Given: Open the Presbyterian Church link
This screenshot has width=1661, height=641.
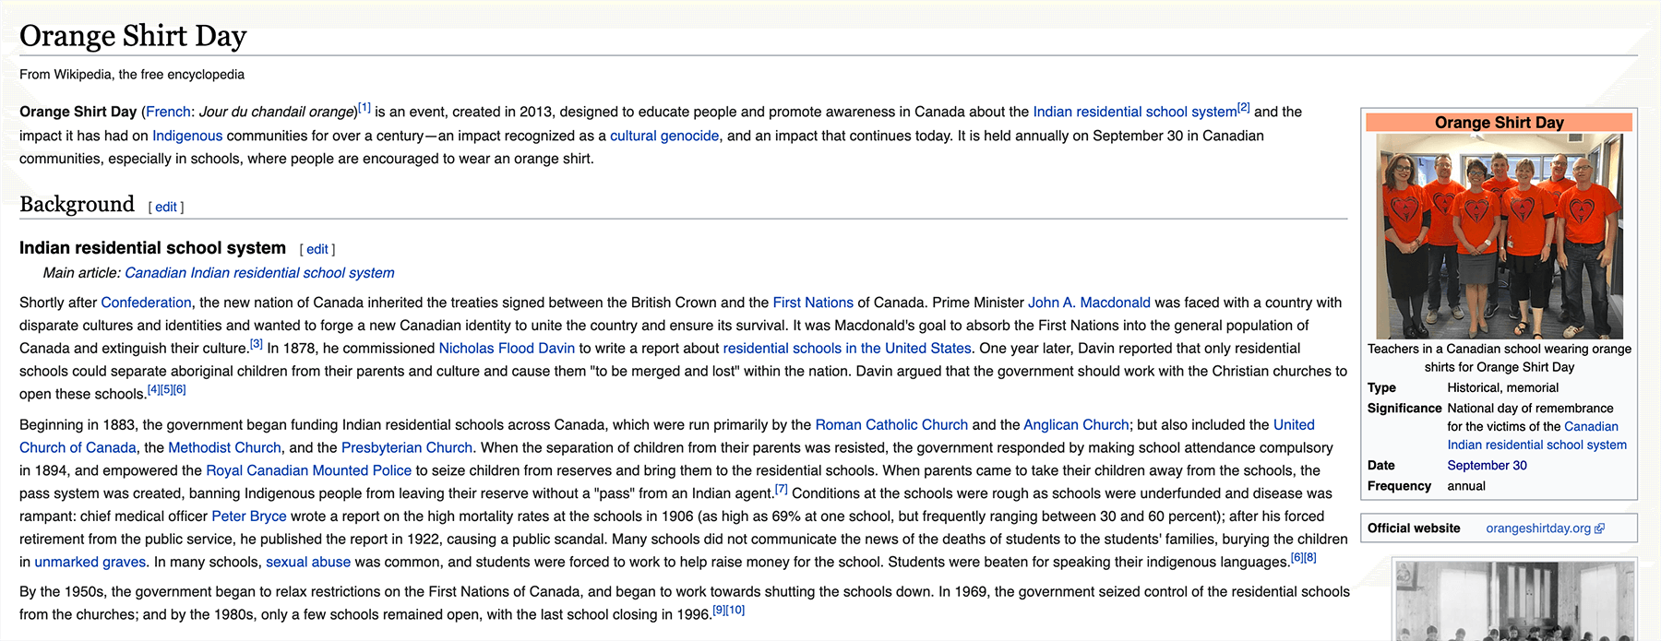Looking at the screenshot, I should point(407,448).
